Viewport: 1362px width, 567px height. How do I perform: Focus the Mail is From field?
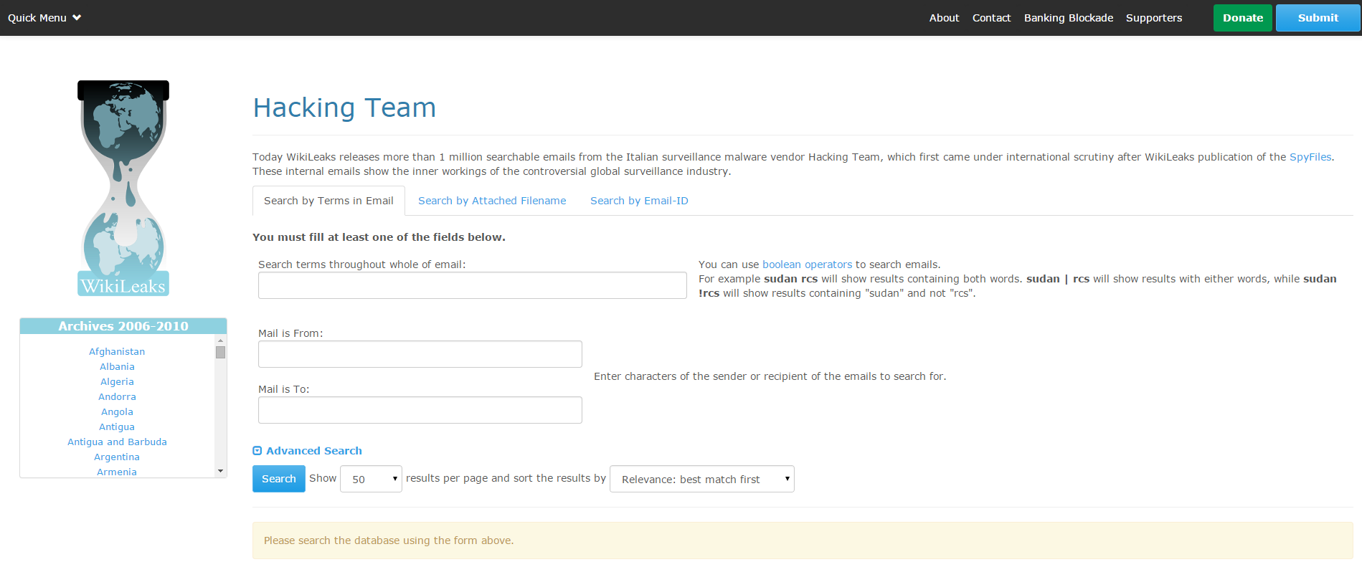(420, 354)
